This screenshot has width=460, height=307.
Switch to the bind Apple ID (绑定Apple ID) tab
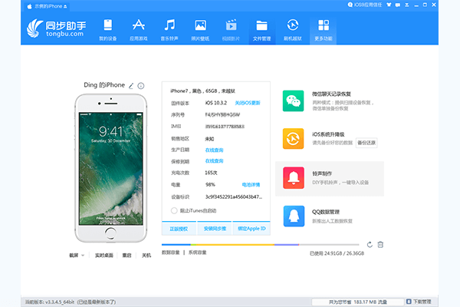click(x=251, y=228)
